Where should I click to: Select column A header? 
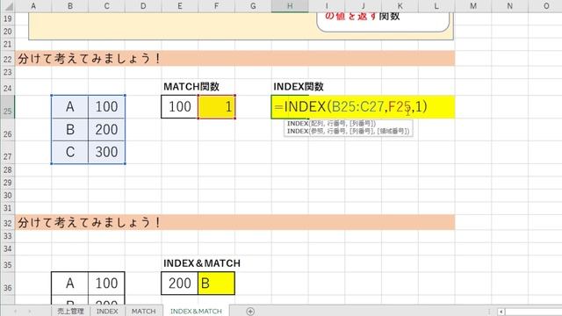click(33, 6)
